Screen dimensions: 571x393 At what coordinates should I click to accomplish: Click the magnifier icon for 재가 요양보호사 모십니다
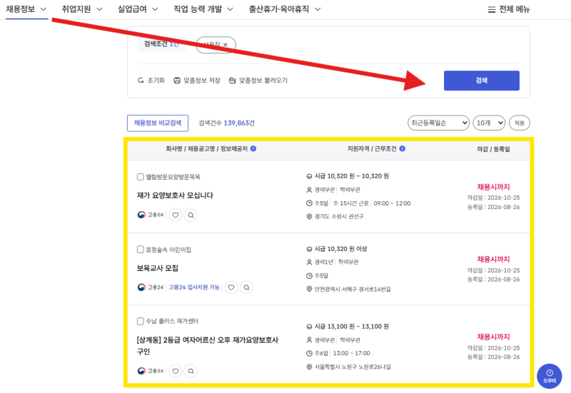point(191,215)
